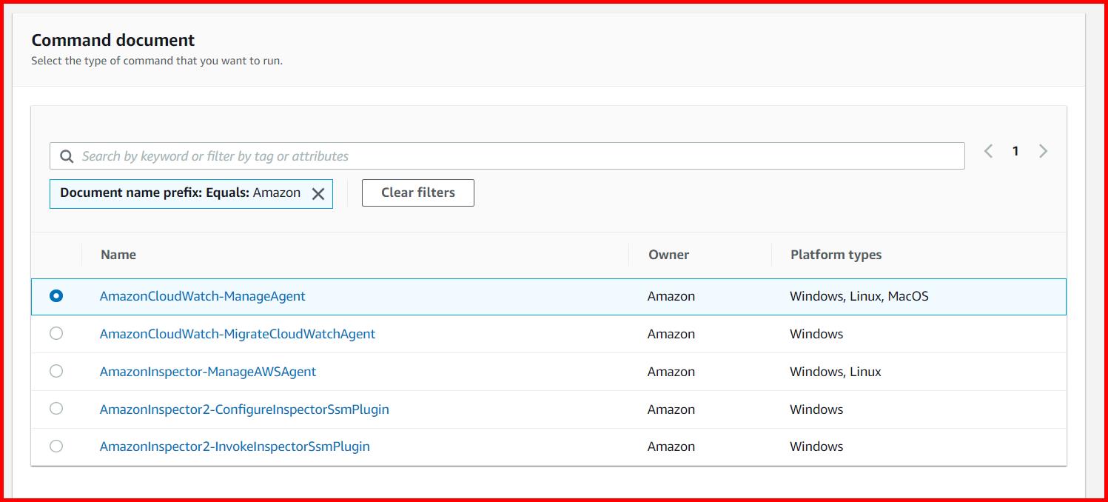Open the AmazonInspector2-InvokeInspectorSsmPlugin document link

(235, 446)
